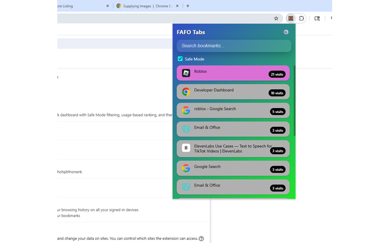390x243 pixels.
Task: Open FAFO Tabs settings gear
Action: pos(286,32)
